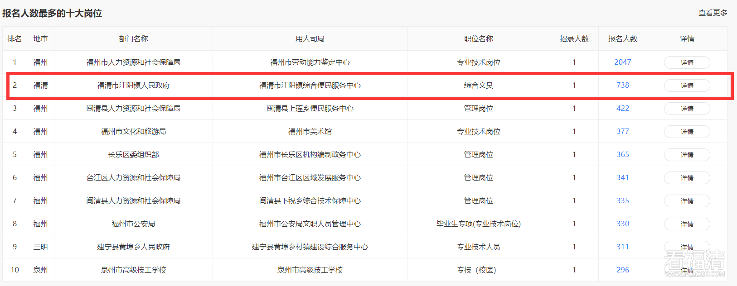Click applicant count 311
Screen dimensions: 737x286
point(622,247)
